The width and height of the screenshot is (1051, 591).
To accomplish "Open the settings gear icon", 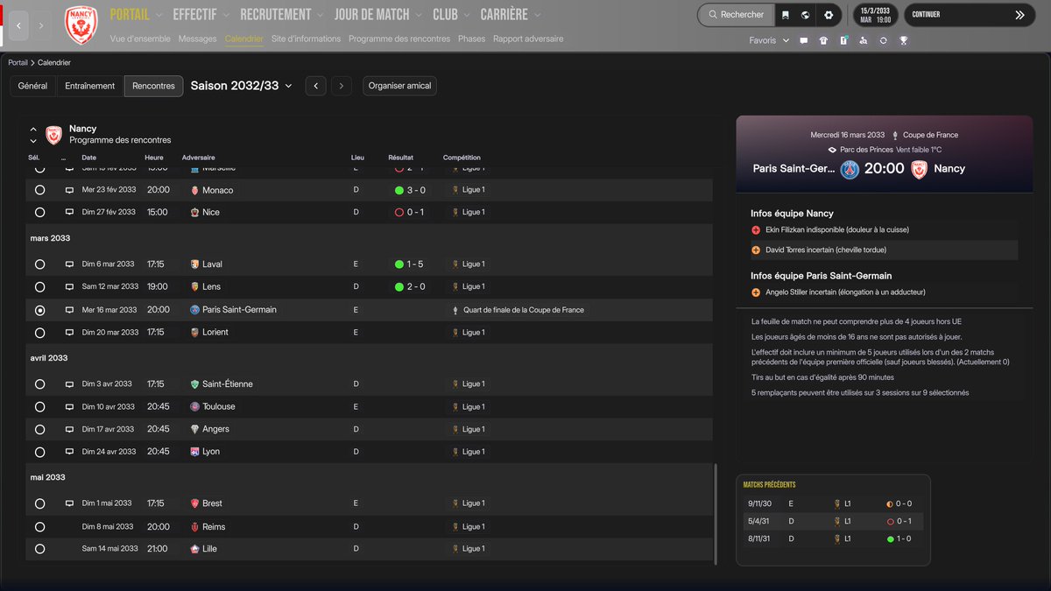I will 829,15.
